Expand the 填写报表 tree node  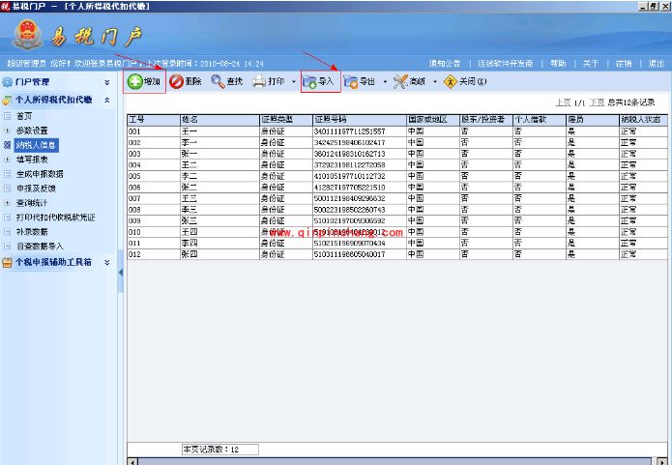[8, 159]
